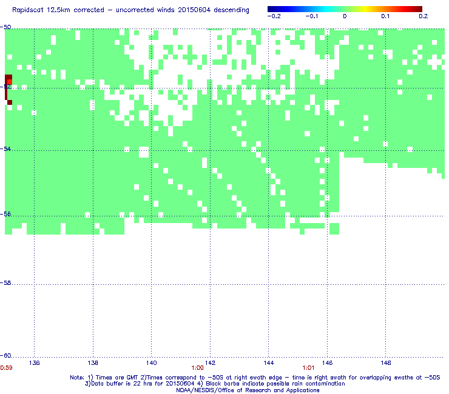Click the dark red wind anomaly pixels
Viewport: 449px width, 394px height.
coord(8,90)
